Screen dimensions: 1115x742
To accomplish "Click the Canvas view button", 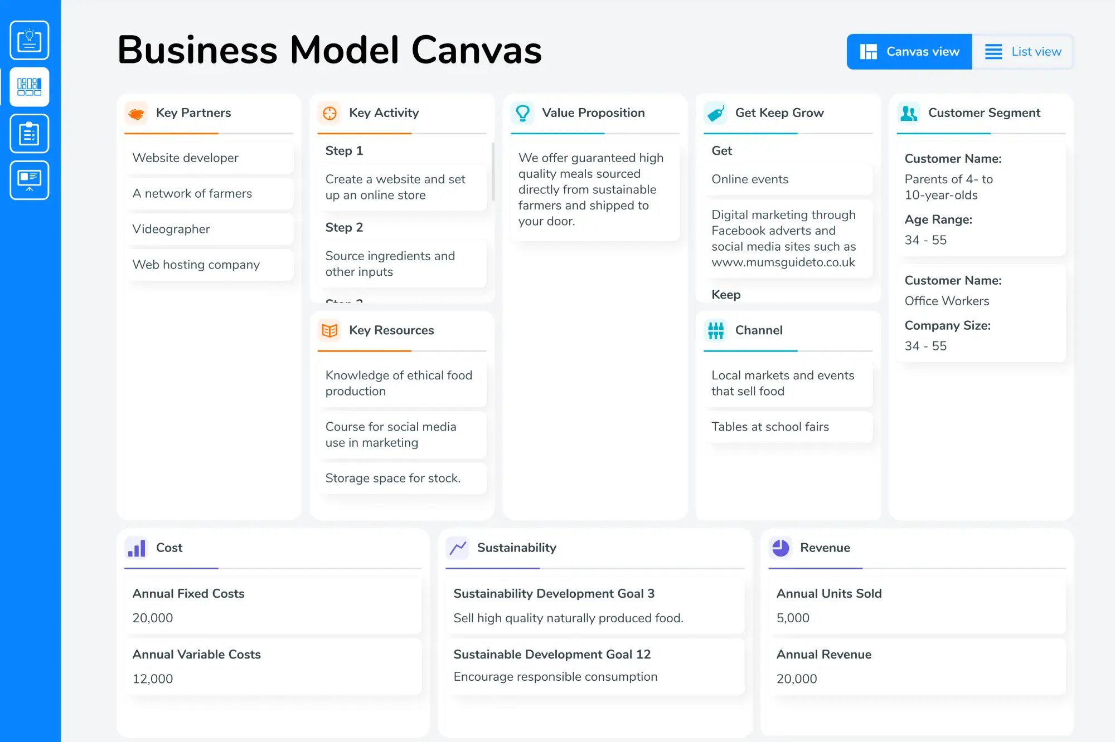I will (x=909, y=51).
